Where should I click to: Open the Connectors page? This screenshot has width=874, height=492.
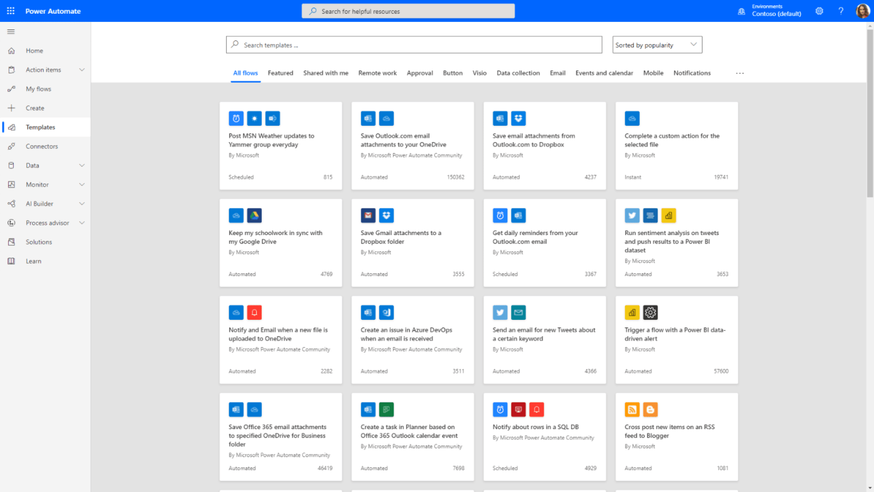pos(42,147)
